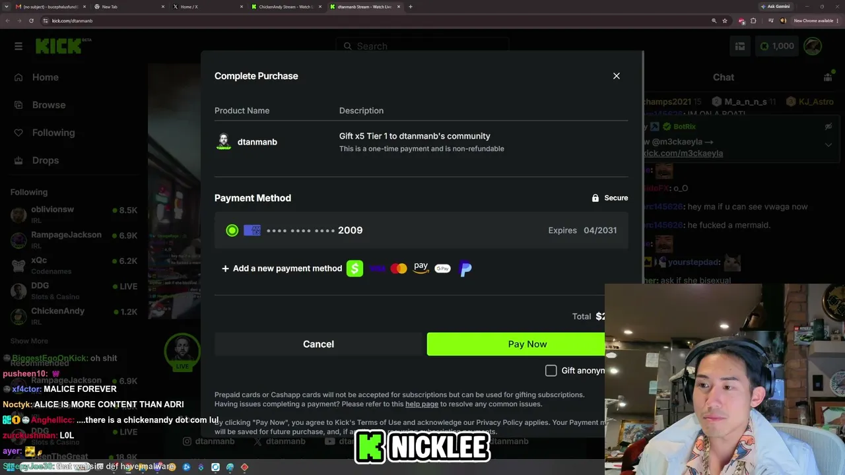Screen dimensions: 845x475
Task: Open a new browser tab
Action: (x=411, y=7)
